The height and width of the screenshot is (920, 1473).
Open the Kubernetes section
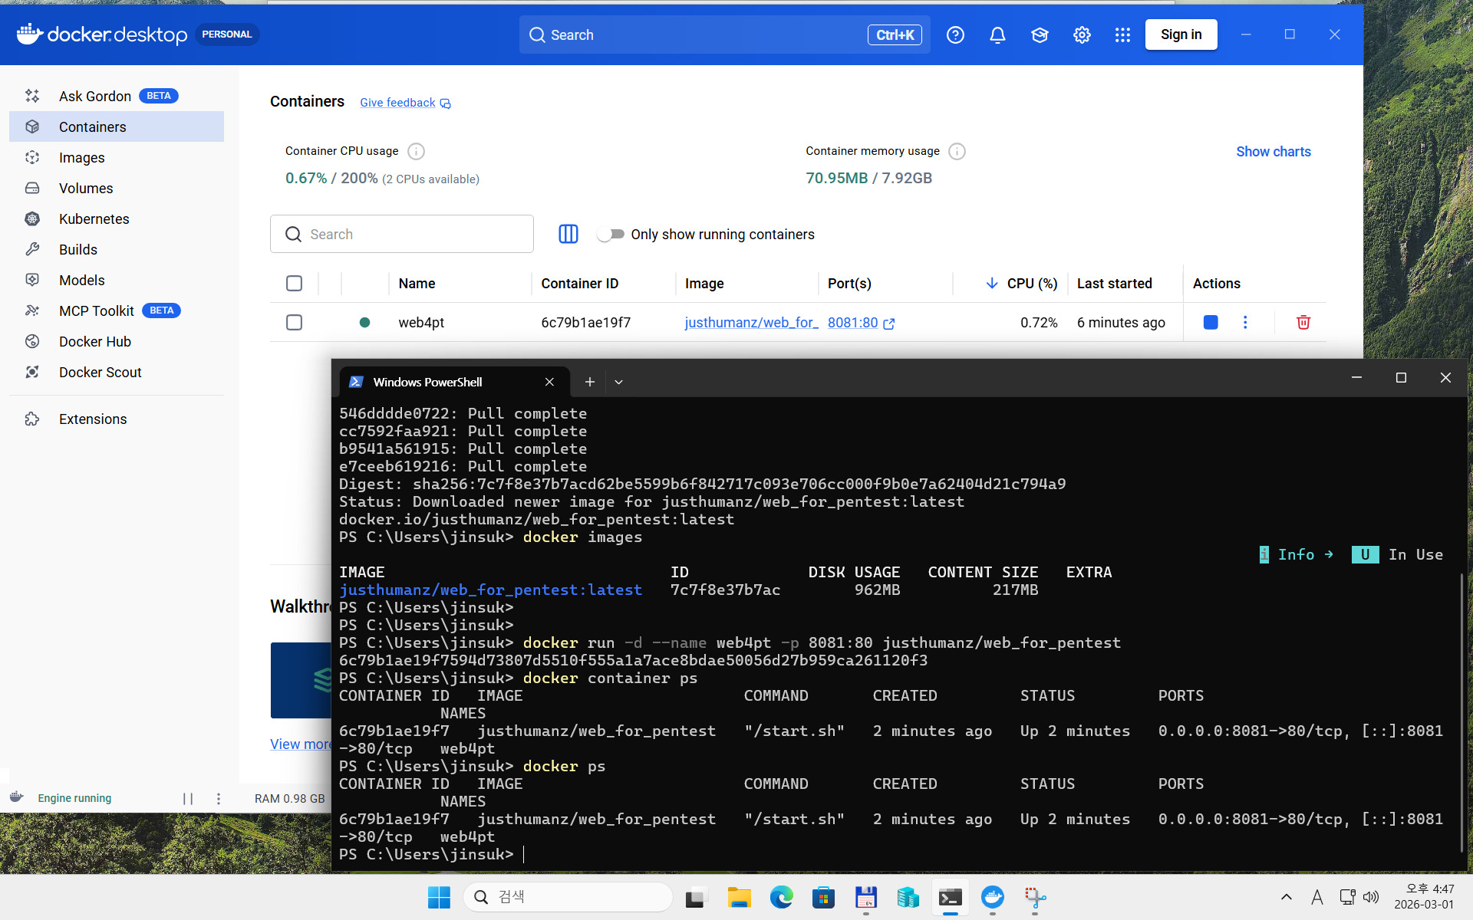click(117, 219)
